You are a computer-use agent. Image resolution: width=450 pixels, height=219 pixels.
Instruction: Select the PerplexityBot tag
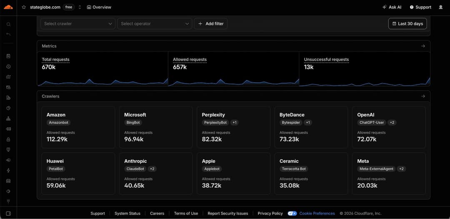tap(215, 123)
